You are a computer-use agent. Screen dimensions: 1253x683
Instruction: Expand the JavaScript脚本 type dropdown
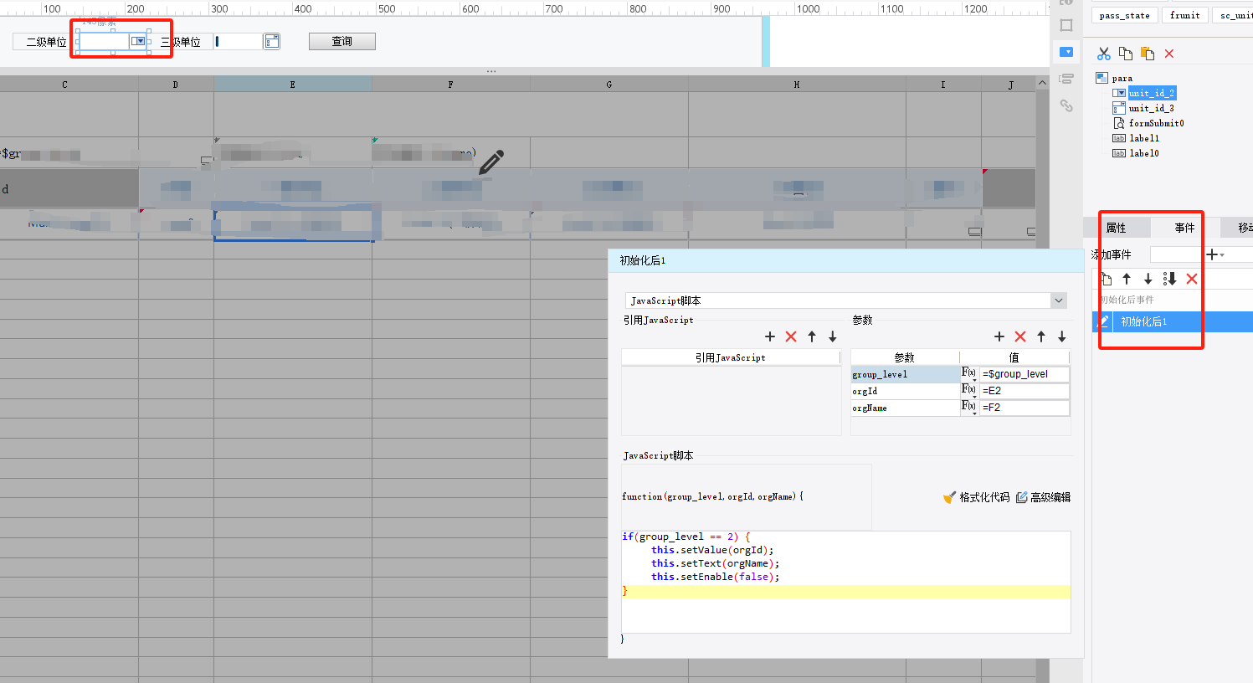(1059, 300)
